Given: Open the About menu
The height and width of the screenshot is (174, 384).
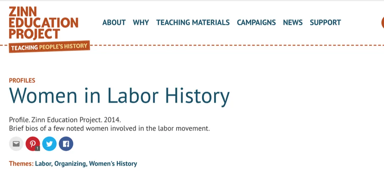Looking at the screenshot, I should pos(114,22).
